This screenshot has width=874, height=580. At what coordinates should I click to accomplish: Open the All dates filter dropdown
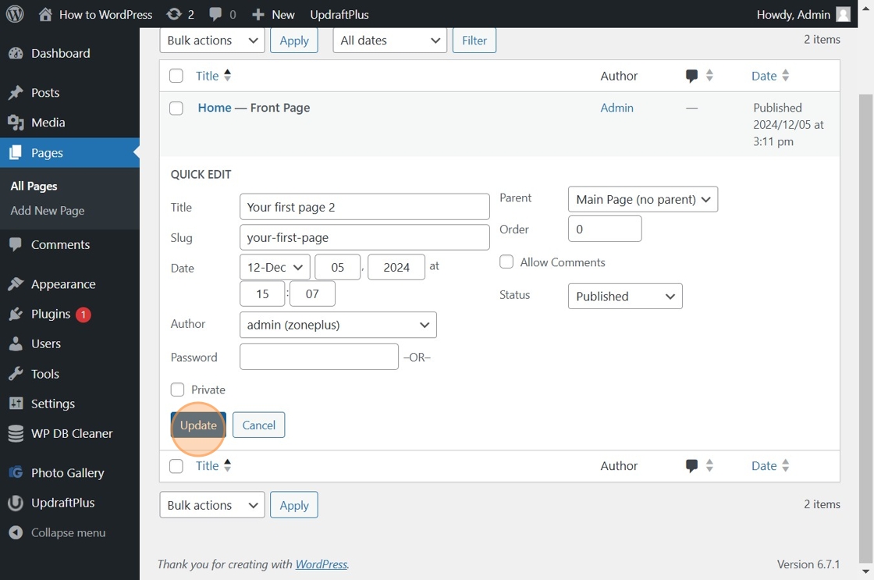(x=389, y=40)
